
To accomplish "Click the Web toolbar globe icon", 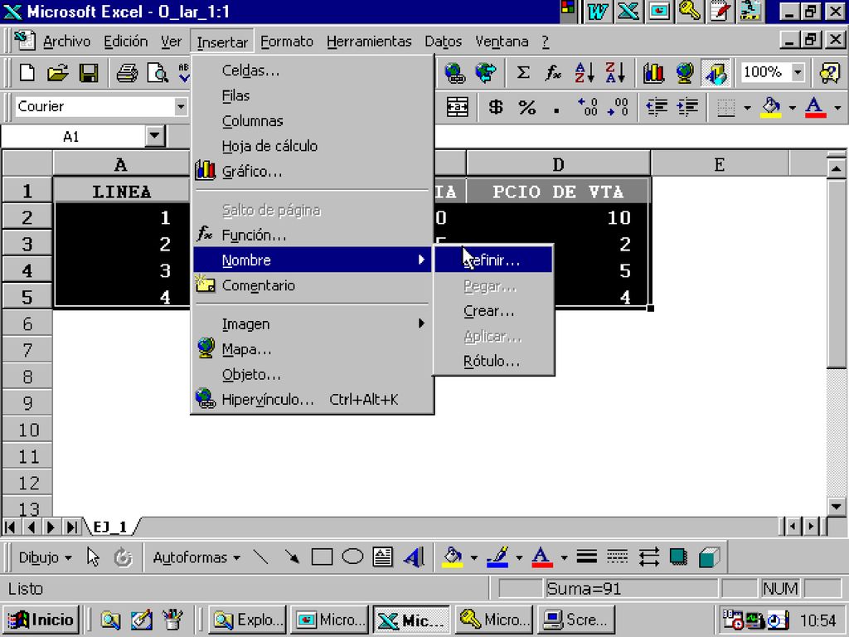I will pos(486,73).
